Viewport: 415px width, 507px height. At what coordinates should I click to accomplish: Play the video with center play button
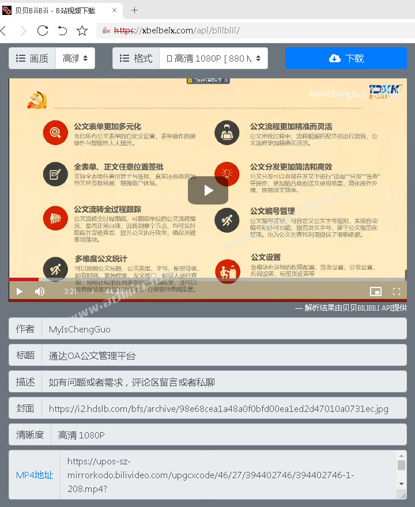point(208,191)
